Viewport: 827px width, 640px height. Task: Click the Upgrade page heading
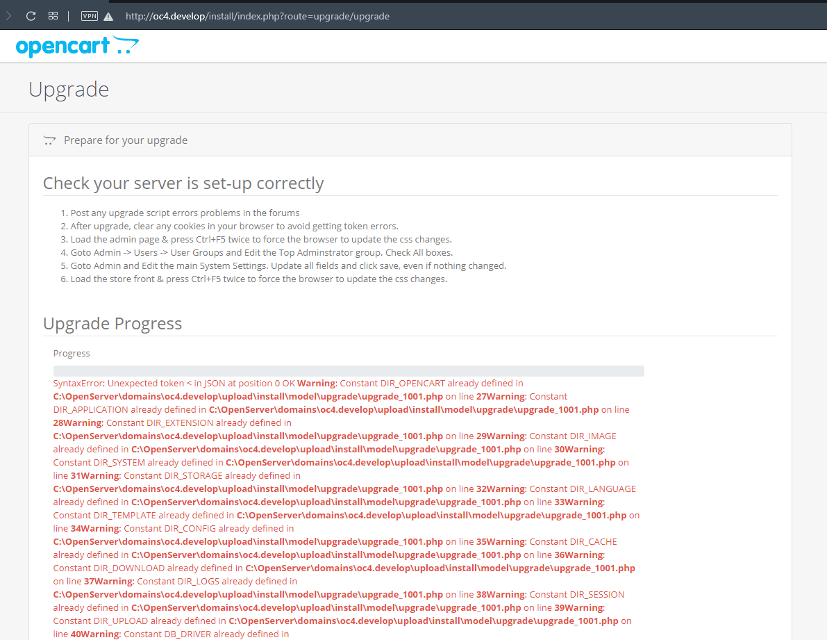coord(69,89)
